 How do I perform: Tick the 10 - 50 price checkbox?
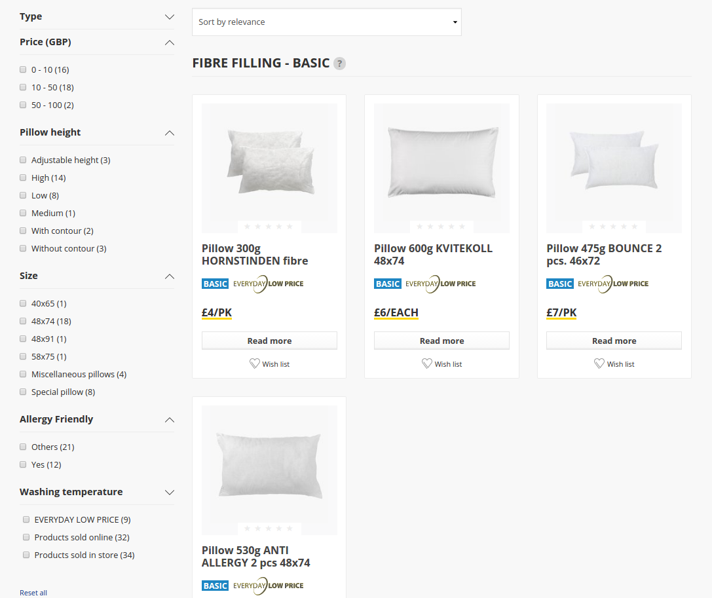(x=23, y=87)
